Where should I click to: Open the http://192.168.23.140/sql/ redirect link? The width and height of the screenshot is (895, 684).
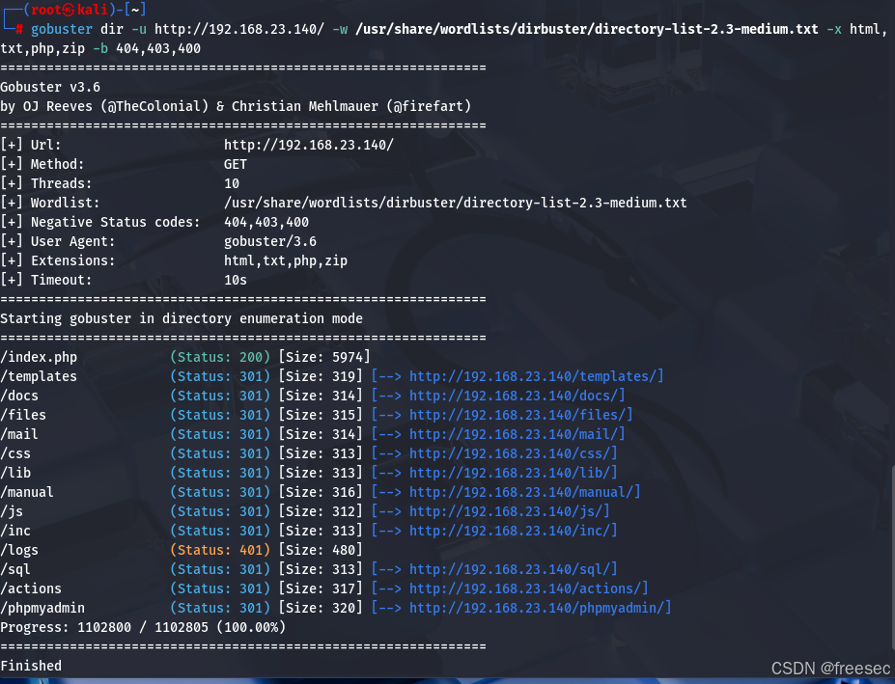(x=510, y=569)
